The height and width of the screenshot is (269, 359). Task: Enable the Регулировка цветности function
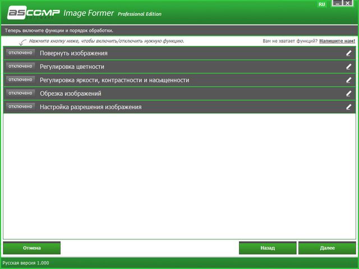[20, 66]
